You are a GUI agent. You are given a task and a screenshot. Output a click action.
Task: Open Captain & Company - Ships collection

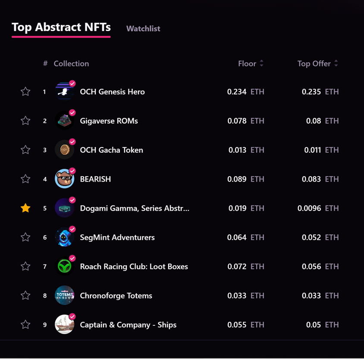[x=128, y=325]
